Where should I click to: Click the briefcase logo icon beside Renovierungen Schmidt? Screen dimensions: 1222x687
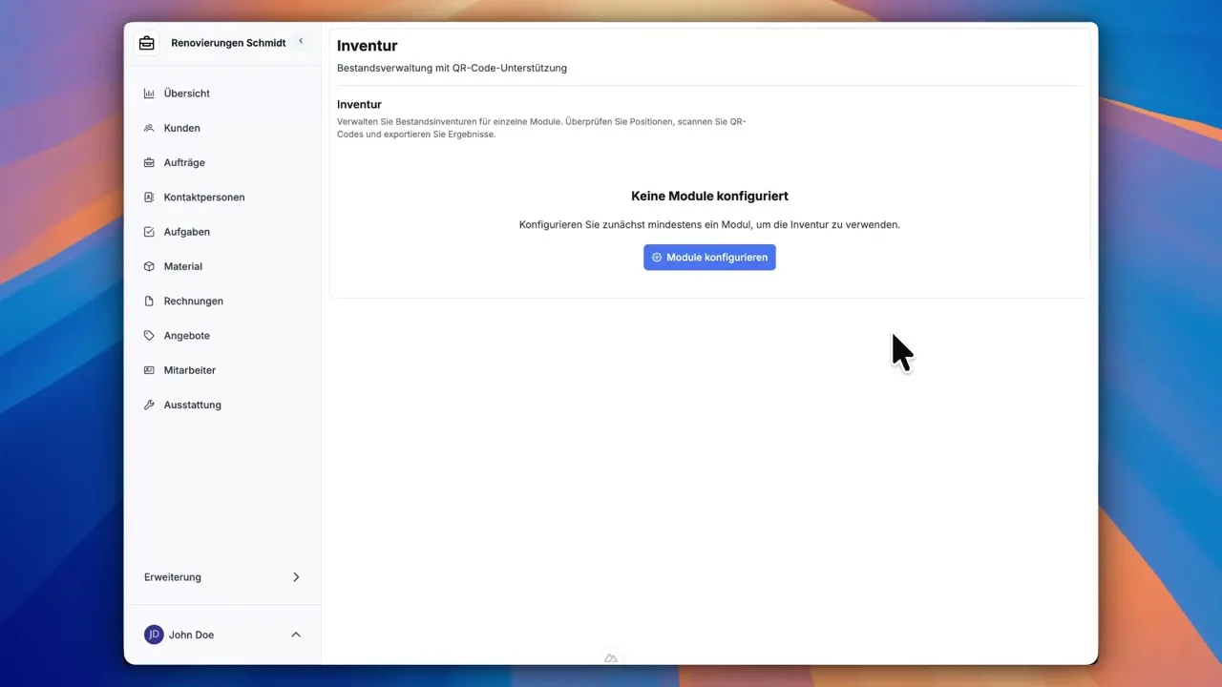coord(146,43)
